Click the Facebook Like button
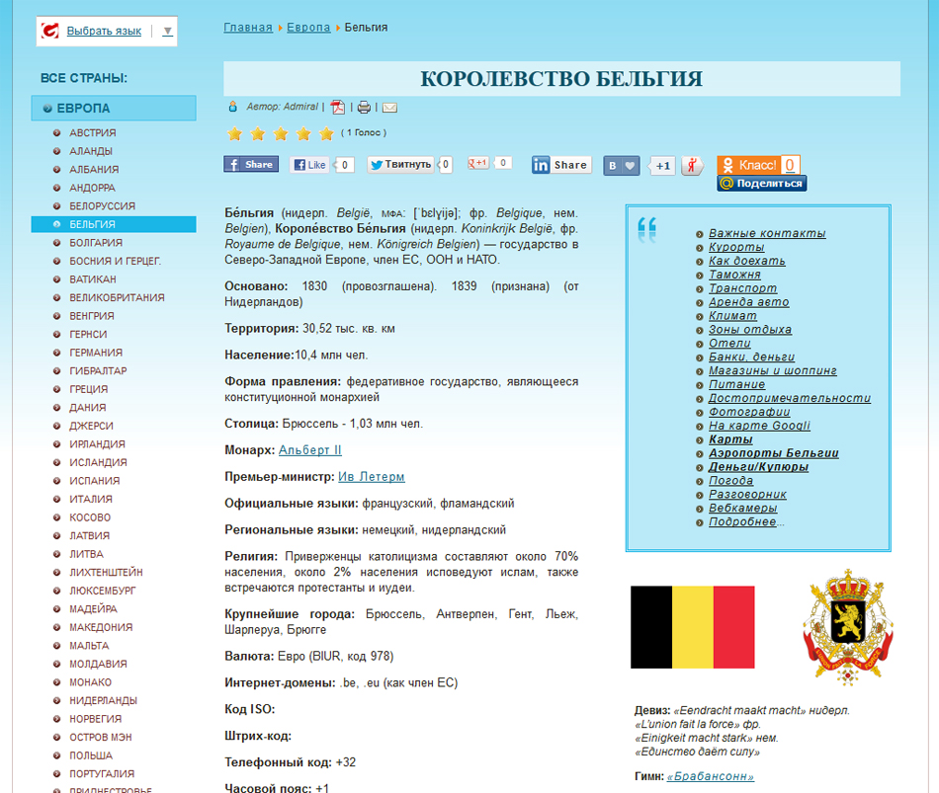The image size is (939, 793). (309, 165)
